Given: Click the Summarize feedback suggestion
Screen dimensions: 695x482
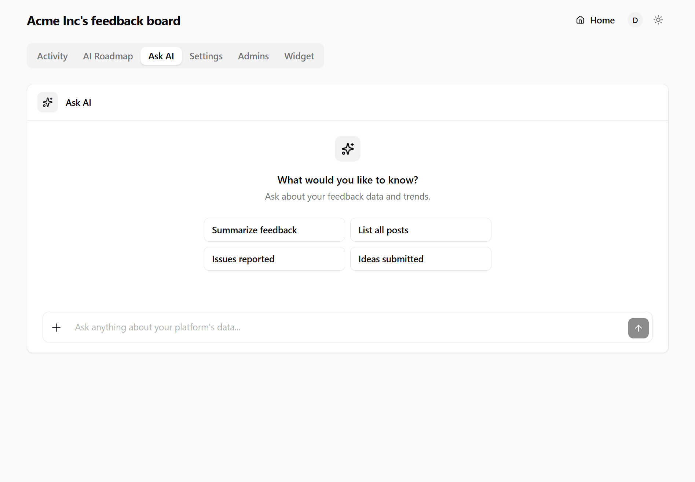Looking at the screenshot, I should (274, 230).
